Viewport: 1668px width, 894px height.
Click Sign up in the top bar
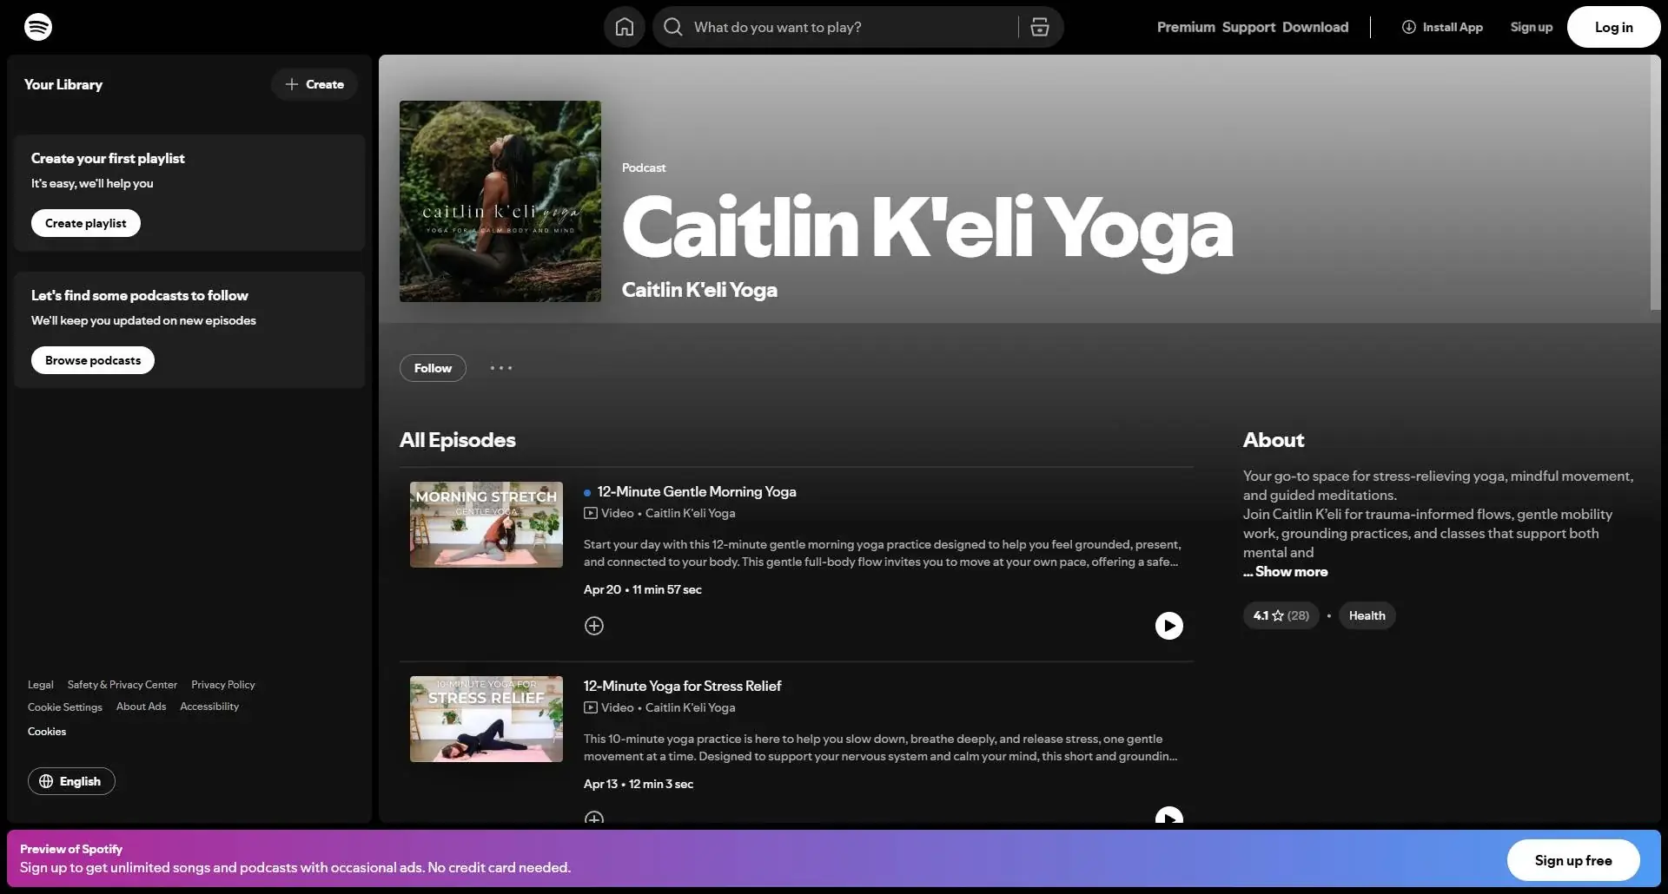[x=1532, y=27]
